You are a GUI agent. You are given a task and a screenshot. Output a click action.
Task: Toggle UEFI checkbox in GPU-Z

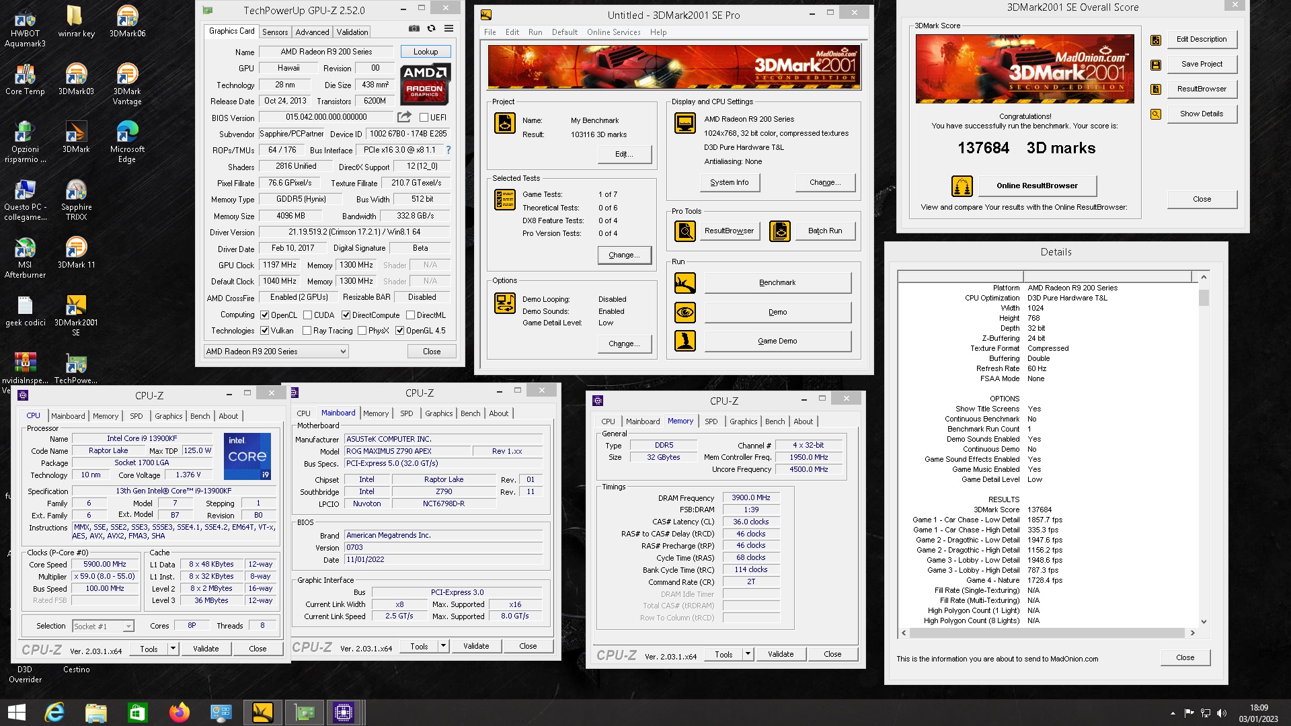[x=424, y=118]
